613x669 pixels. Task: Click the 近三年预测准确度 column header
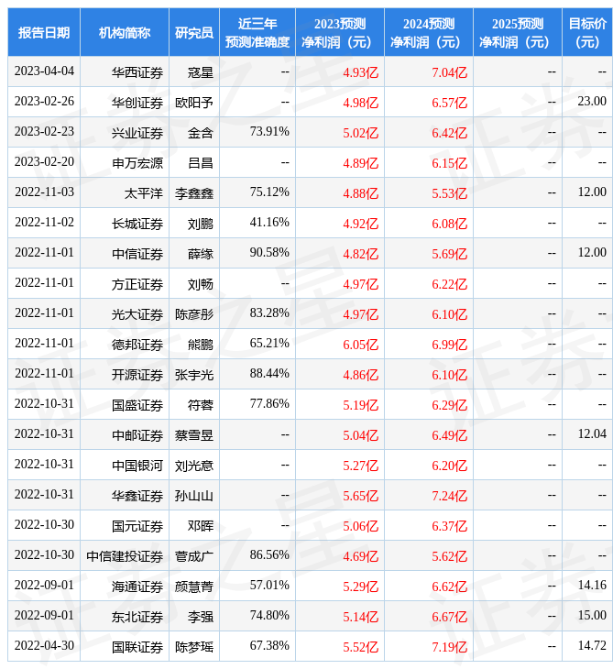[257, 32]
